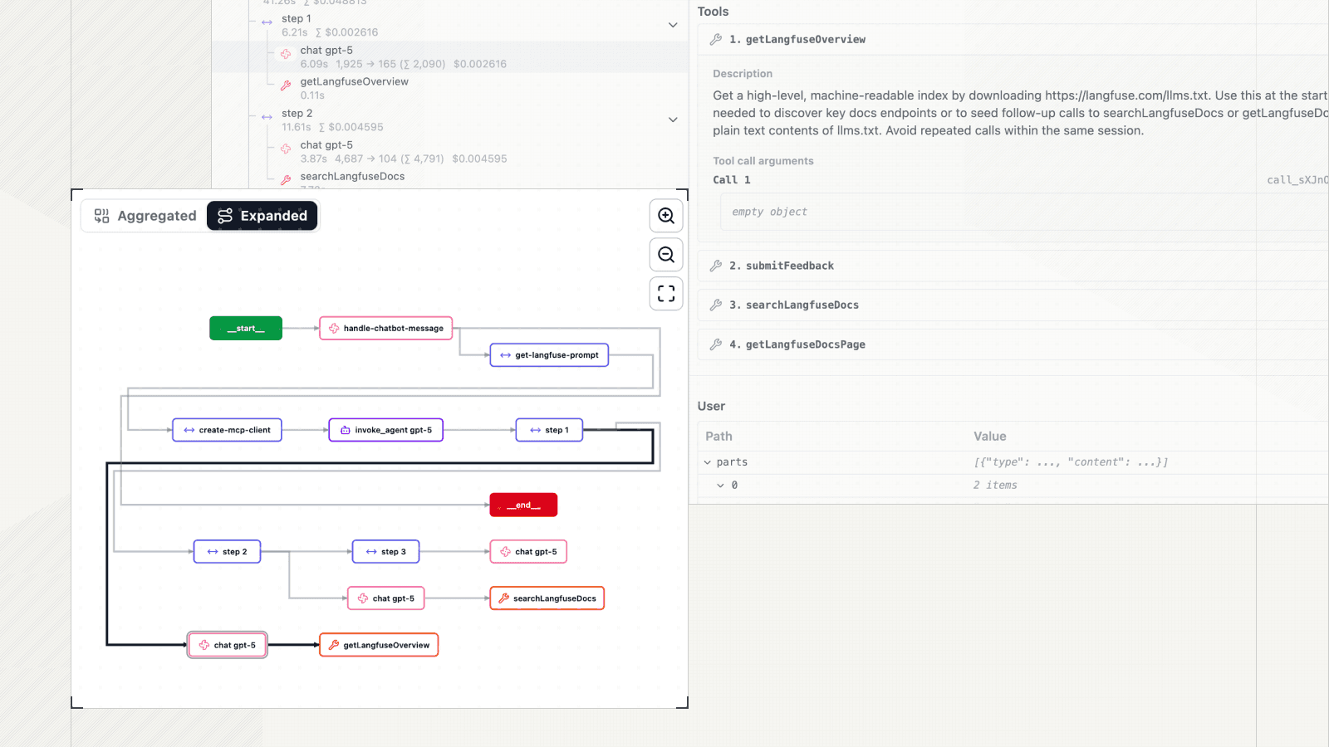Fit graph to view with fullscreen icon
This screenshot has height=747, width=1329.
coord(666,294)
